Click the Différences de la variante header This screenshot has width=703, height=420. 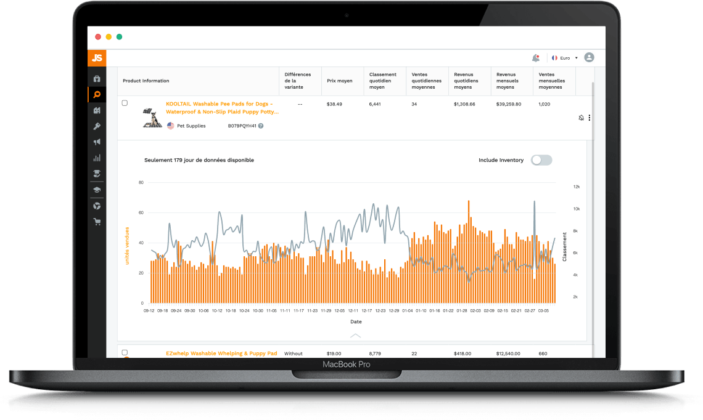coord(298,81)
